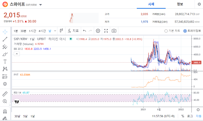The image size is (203, 121).
Task: Expand the SXP/KRW market selector arrow
Action: pyautogui.click(x=41, y=5)
